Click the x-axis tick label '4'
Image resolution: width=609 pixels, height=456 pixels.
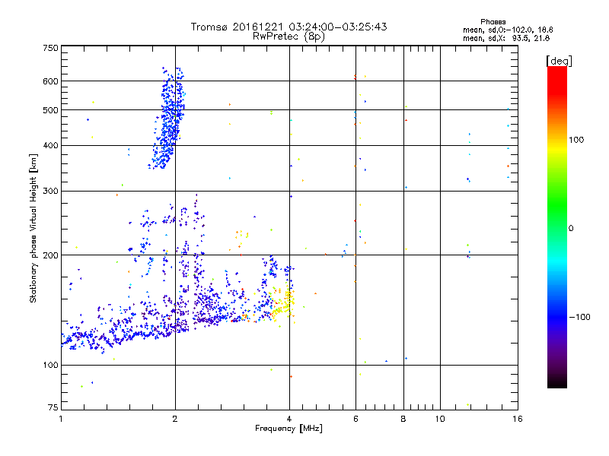coord(289,419)
